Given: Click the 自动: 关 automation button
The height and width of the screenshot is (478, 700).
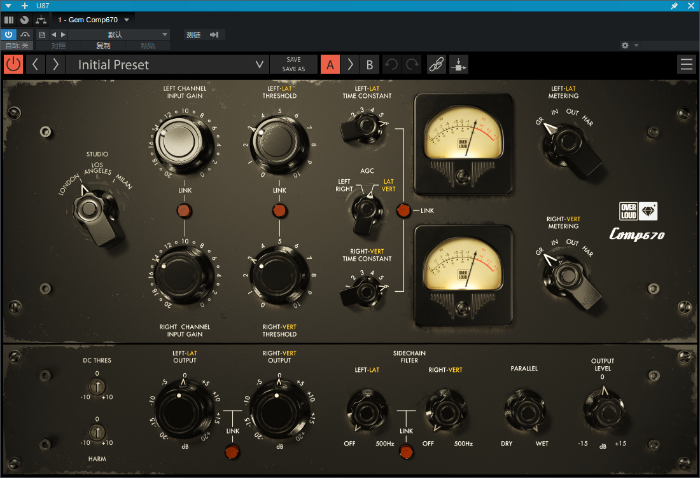Looking at the screenshot, I should (x=17, y=46).
